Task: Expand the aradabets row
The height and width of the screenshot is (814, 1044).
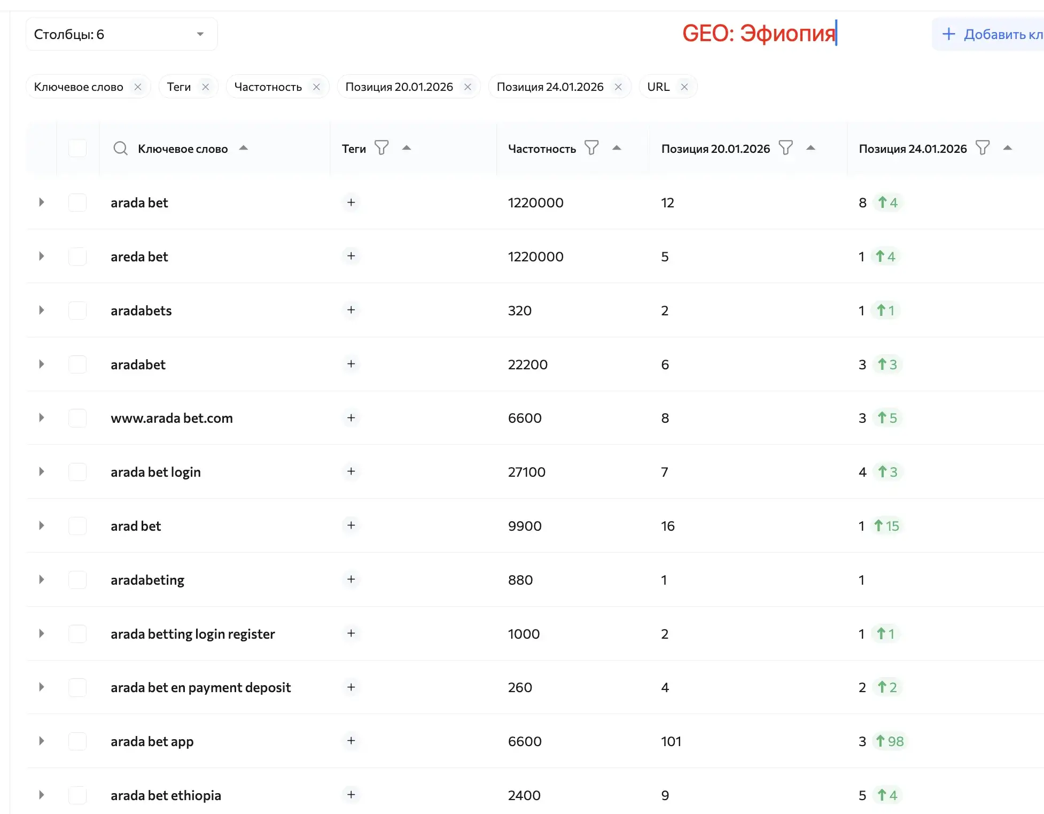Action: click(41, 310)
